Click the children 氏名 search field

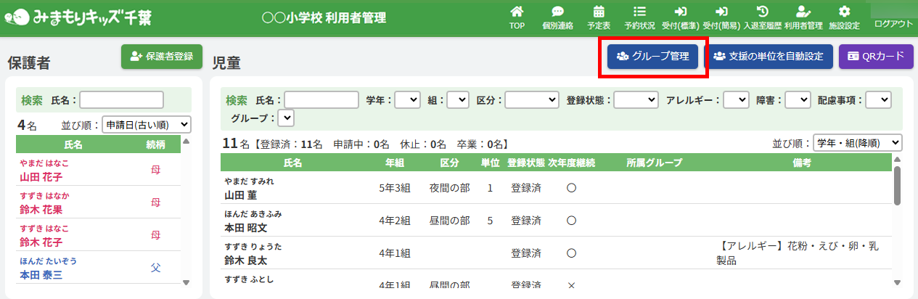(321, 100)
